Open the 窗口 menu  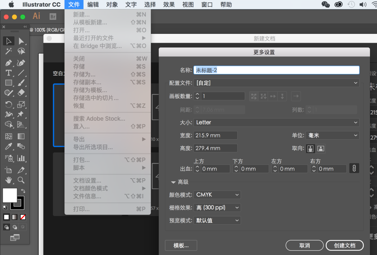(x=207, y=5)
